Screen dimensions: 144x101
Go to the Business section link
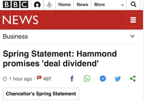click(15, 37)
